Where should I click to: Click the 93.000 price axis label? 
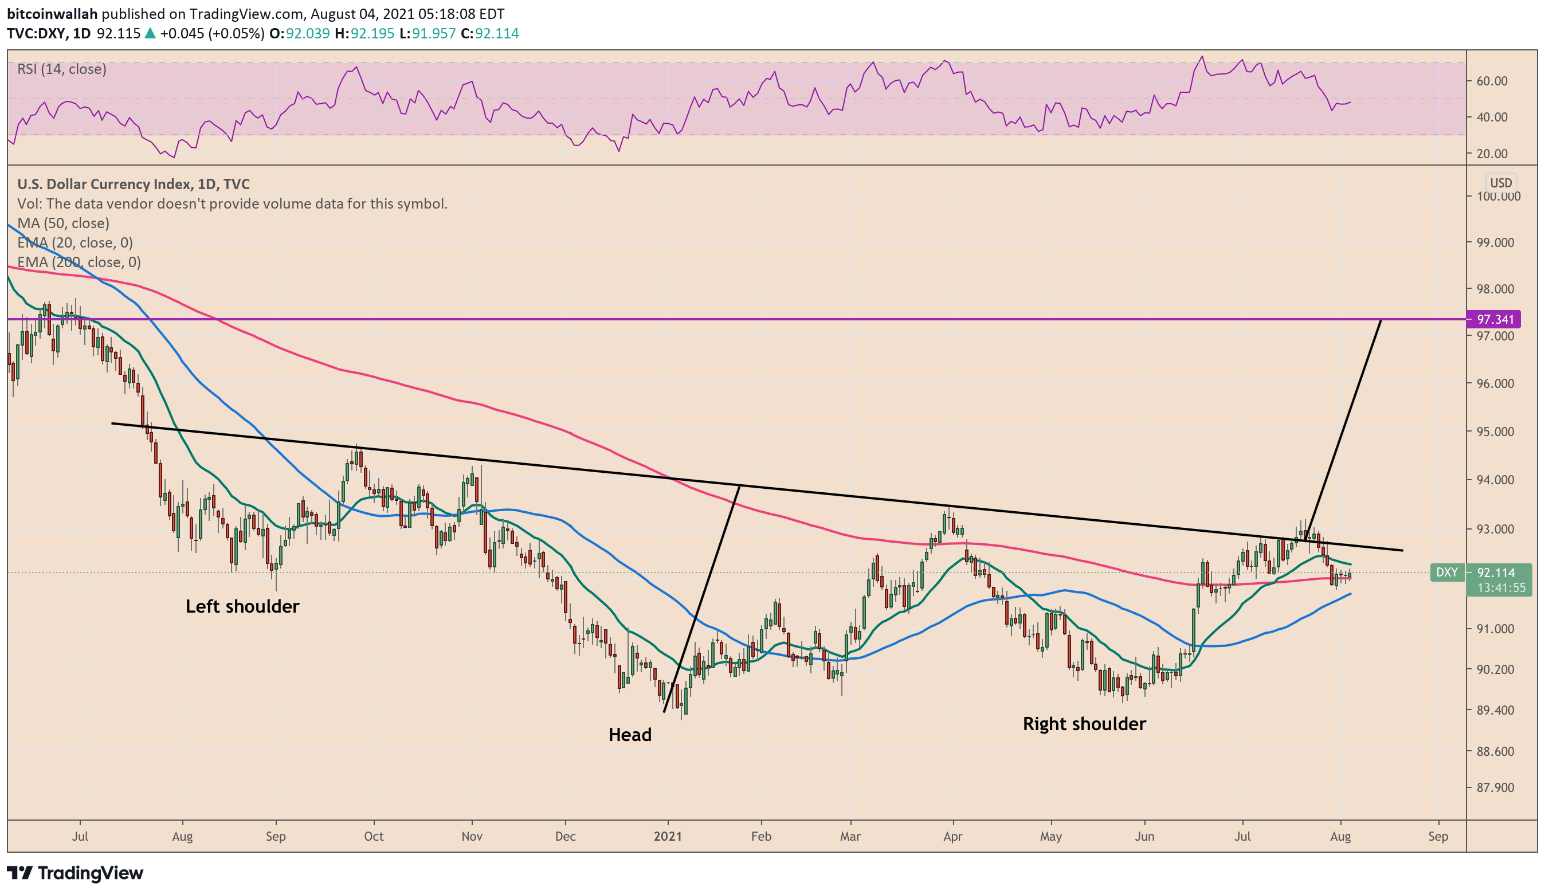[x=1495, y=529]
